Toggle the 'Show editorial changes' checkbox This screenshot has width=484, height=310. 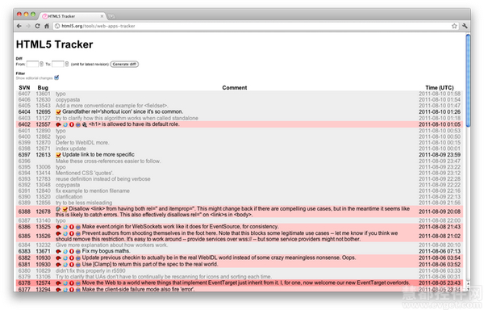56,77
